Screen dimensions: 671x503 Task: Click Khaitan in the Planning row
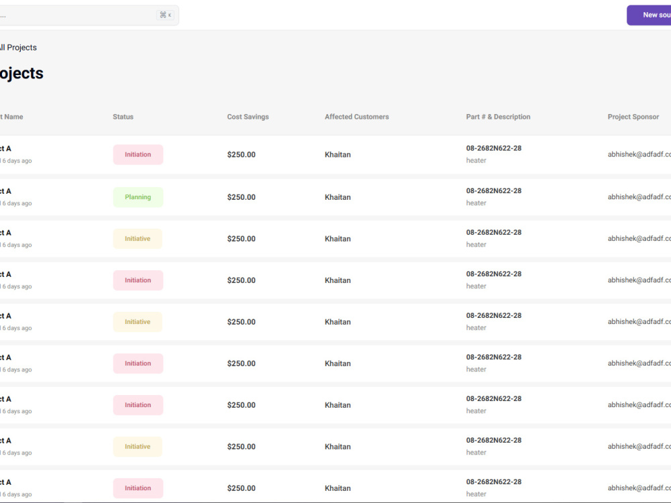[338, 197]
